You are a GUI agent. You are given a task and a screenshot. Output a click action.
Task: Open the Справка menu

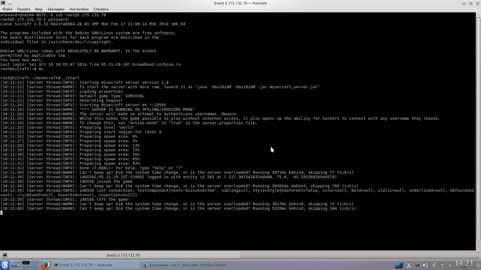pyautogui.click(x=101, y=9)
